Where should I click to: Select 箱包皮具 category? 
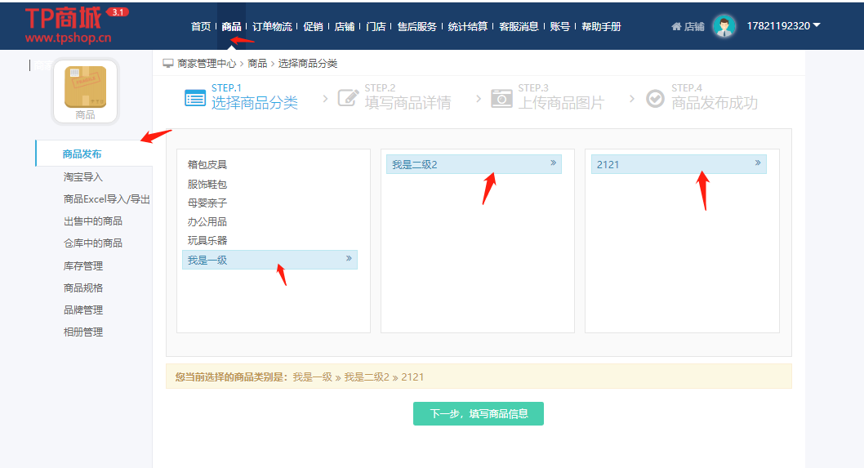(x=207, y=165)
